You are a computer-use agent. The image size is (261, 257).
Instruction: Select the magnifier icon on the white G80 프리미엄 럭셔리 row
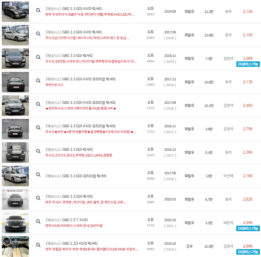pos(38,172)
